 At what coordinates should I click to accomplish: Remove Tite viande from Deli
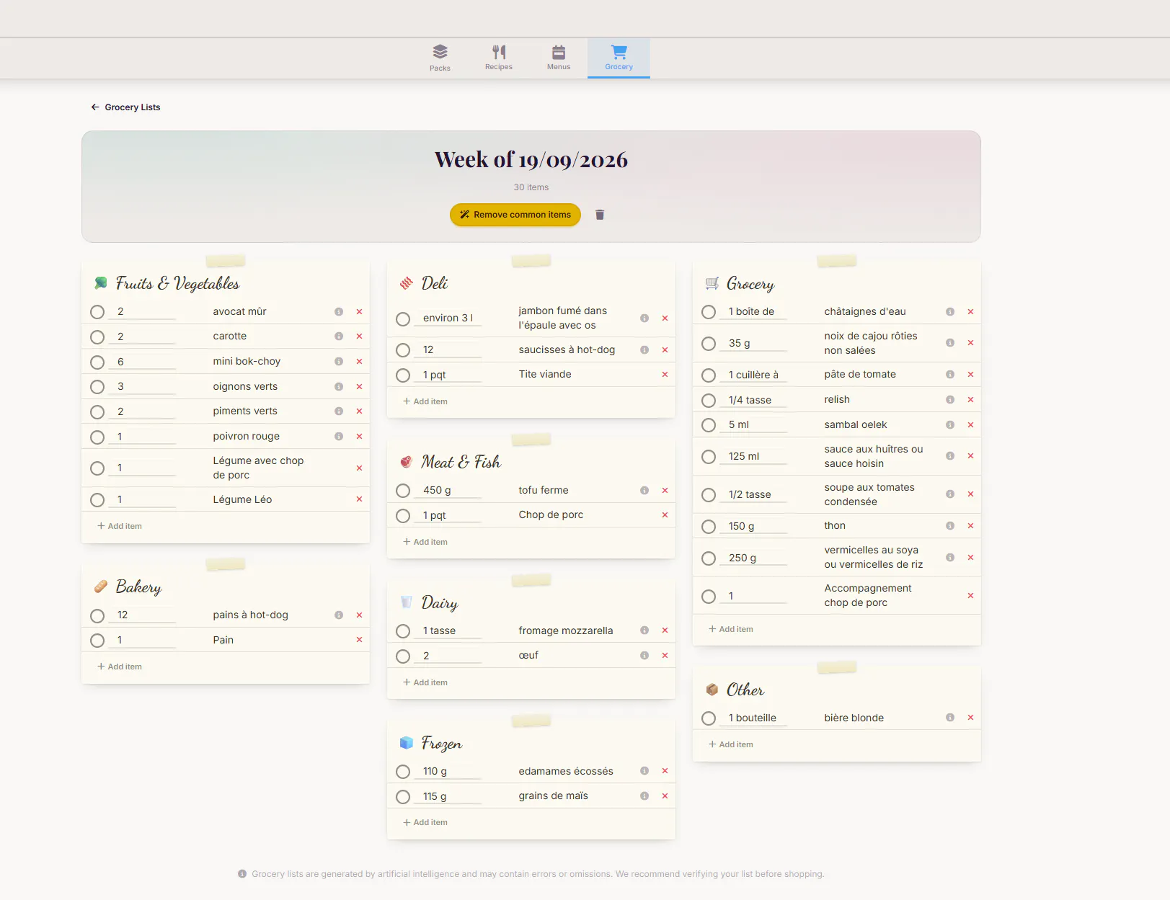tap(665, 375)
